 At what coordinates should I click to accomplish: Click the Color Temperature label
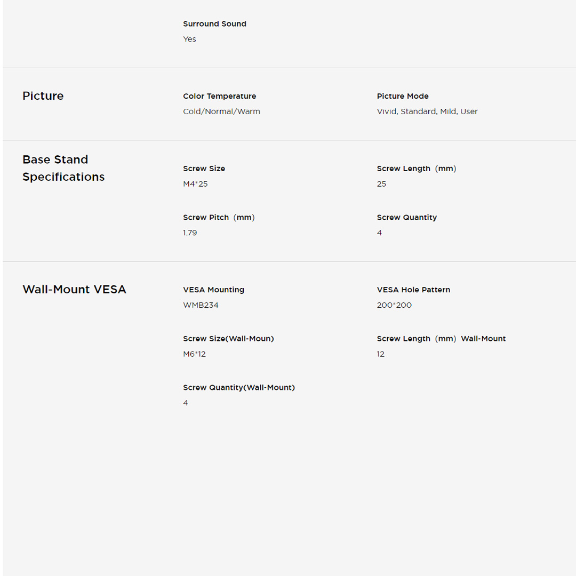tap(219, 96)
